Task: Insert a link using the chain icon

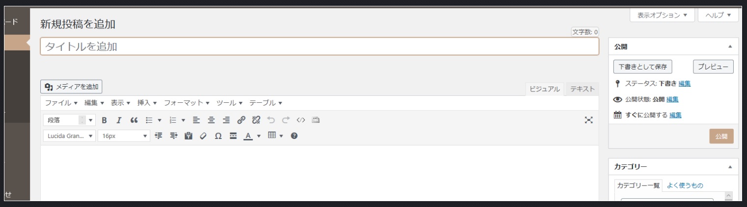Action: pos(241,120)
